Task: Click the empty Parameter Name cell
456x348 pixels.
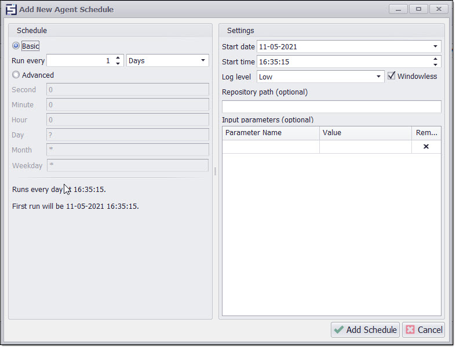Action: (x=271, y=147)
